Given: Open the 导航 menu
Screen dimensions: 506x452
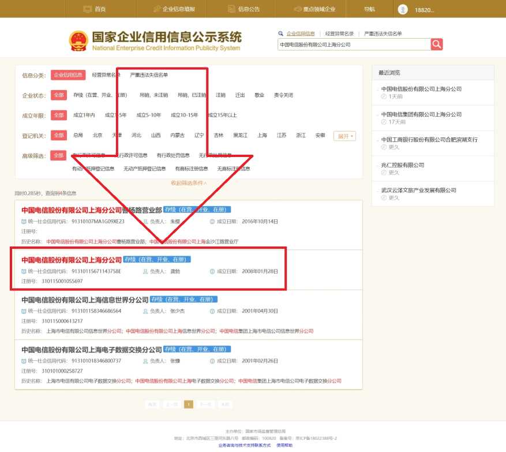Looking at the screenshot, I should pos(369,9).
